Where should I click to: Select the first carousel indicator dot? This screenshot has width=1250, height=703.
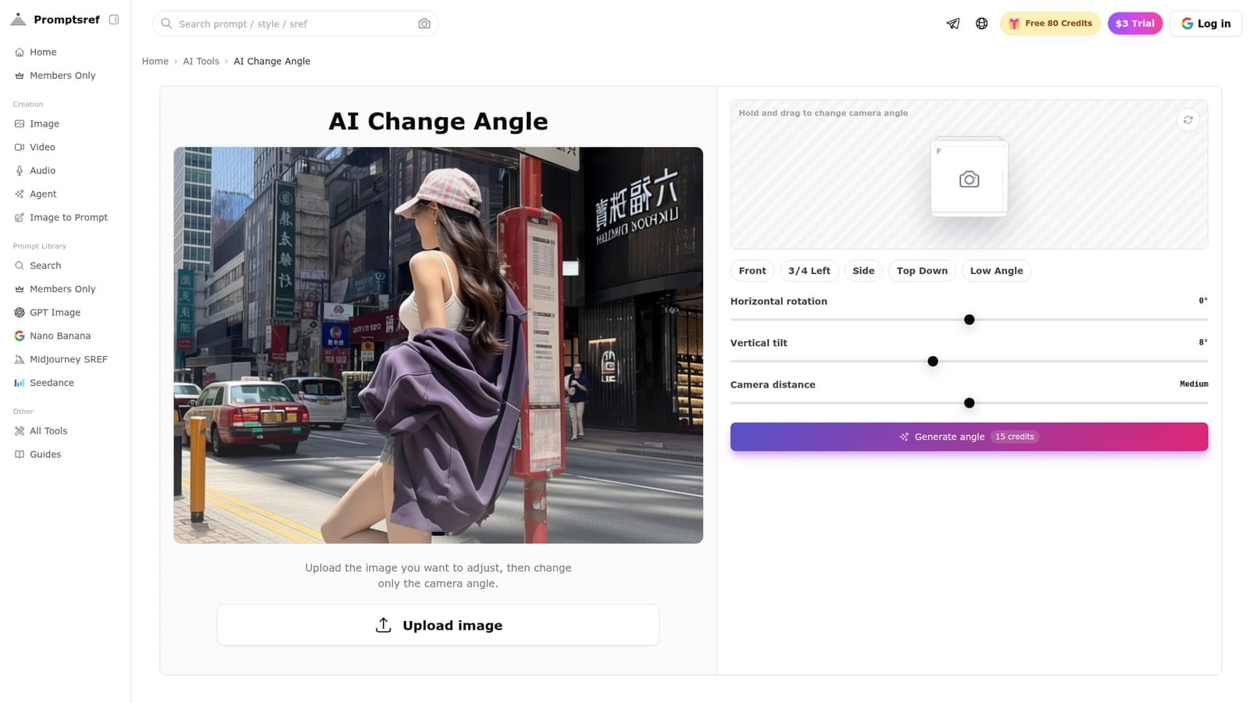click(x=438, y=534)
